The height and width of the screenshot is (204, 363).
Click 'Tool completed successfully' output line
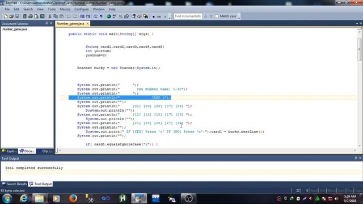click(34, 168)
